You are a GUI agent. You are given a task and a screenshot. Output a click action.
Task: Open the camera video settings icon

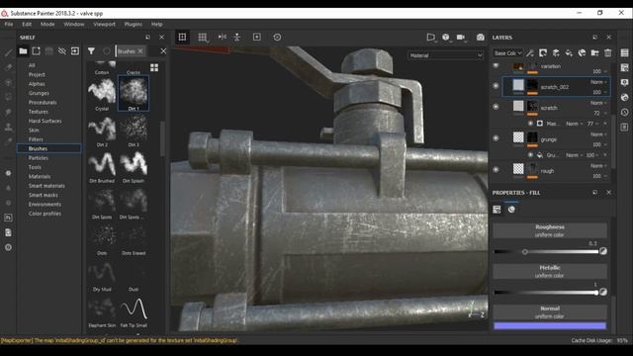pyautogui.click(x=461, y=38)
